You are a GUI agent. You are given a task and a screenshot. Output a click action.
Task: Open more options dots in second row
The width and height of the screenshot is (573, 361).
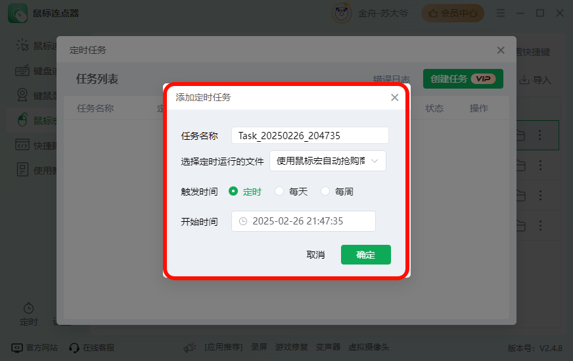pos(541,165)
